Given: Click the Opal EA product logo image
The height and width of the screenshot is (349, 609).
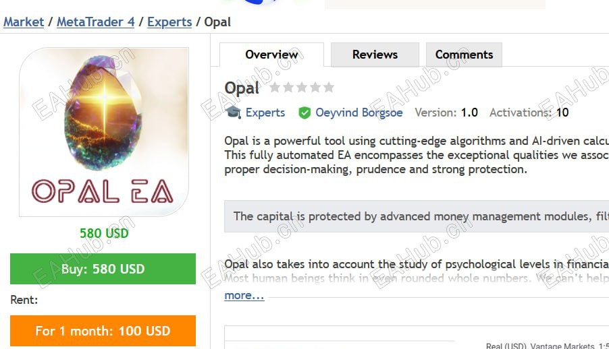Looking at the screenshot, I should coord(104,132).
